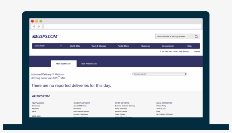The width and height of the screenshot is (232, 133).
Task: Open the Help menu
Action: click(x=190, y=46)
